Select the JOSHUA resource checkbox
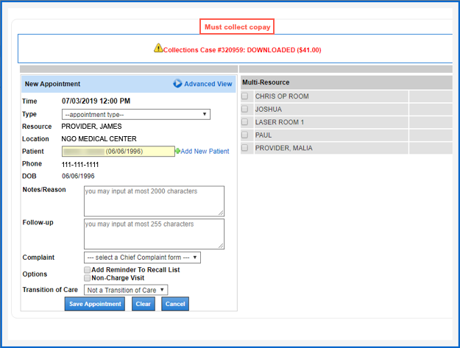 (x=245, y=109)
